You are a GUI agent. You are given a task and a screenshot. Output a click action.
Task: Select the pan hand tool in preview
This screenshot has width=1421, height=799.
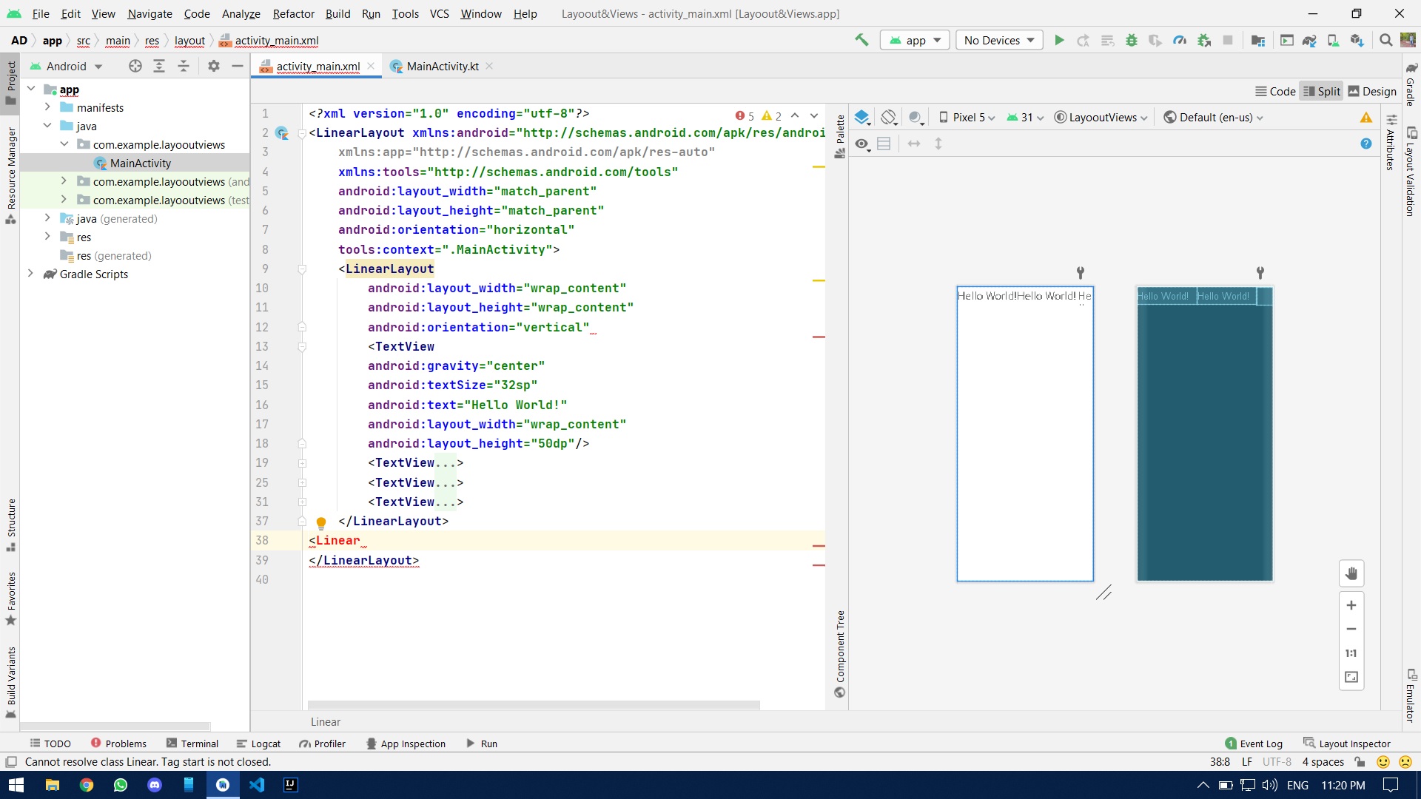tap(1351, 573)
